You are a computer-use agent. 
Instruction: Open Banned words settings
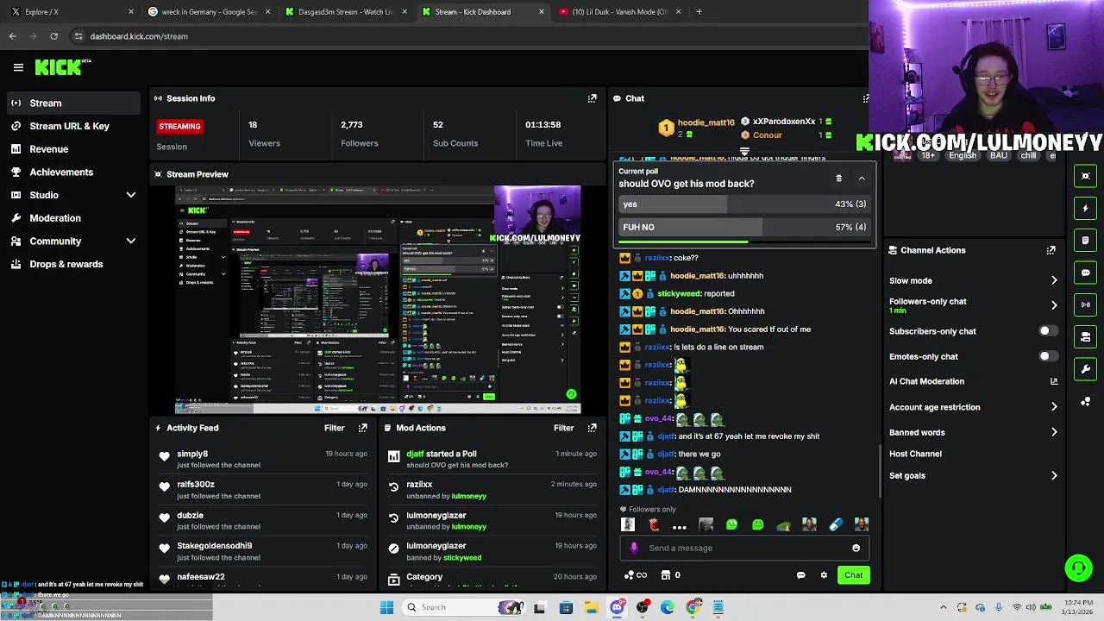(973, 432)
